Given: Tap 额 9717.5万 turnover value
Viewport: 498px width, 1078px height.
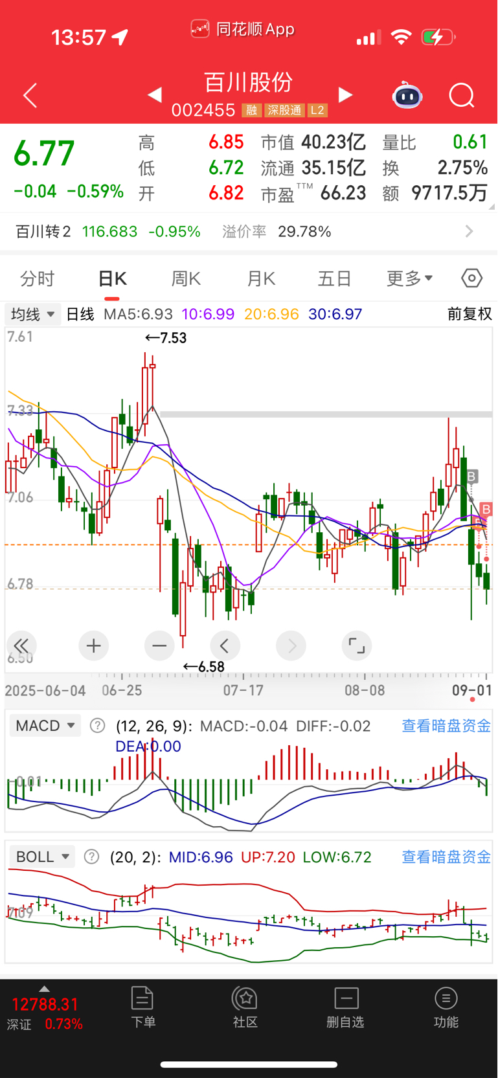Looking at the screenshot, I should (x=449, y=193).
